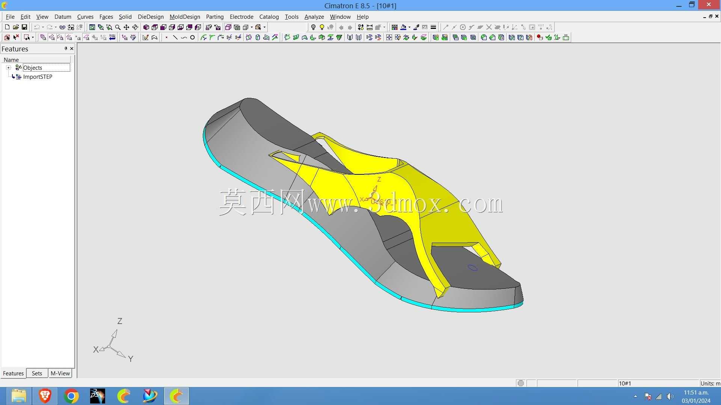Click the ImportSTEP feature icon

coord(18,77)
